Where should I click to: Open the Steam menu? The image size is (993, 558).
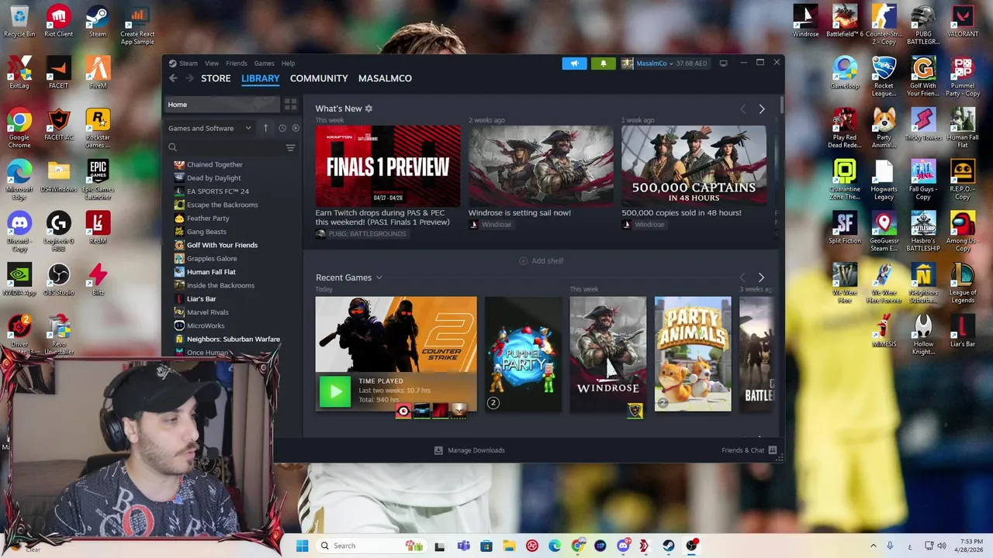point(189,64)
